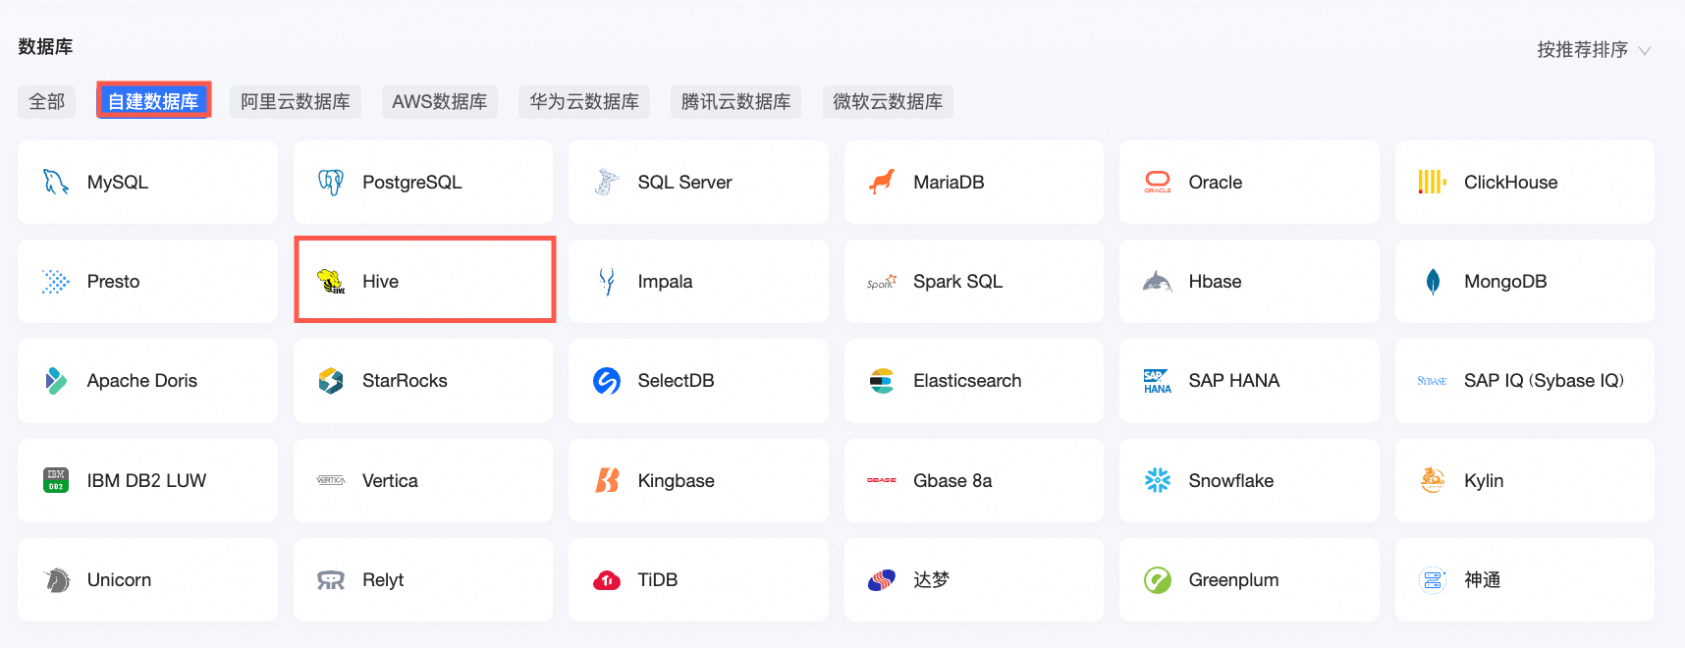This screenshot has height=648, width=1685.
Task: Choose the MySQL database label
Action: click(x=118, y=182)
